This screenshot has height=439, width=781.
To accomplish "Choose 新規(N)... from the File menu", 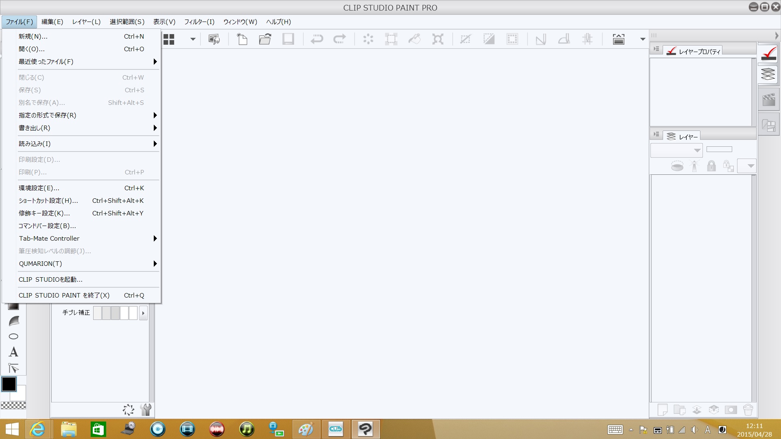I will (33, 37).
